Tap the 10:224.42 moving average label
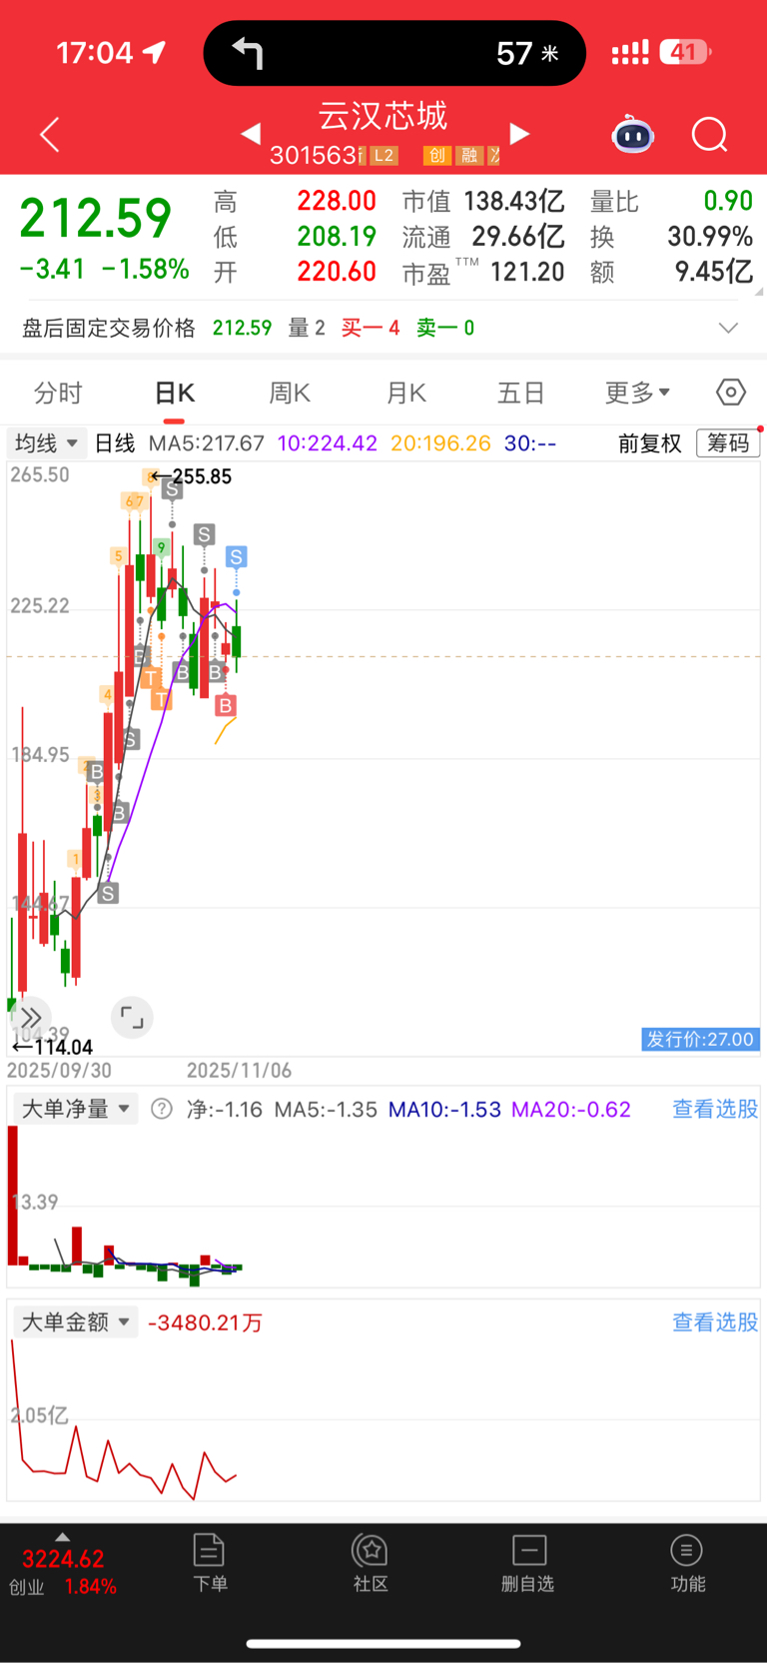 pyautogui.click(x=328, y=442)
